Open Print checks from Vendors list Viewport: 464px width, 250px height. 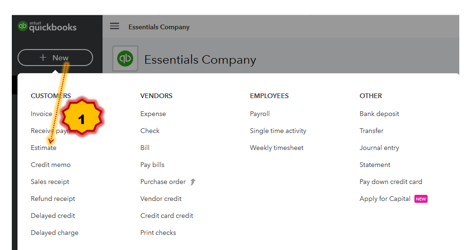tap(158, 233)
